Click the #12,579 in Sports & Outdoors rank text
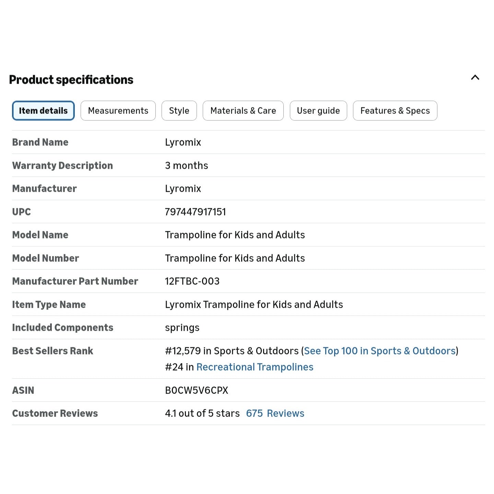The image size is (494, 494). (x=232, y=351)
